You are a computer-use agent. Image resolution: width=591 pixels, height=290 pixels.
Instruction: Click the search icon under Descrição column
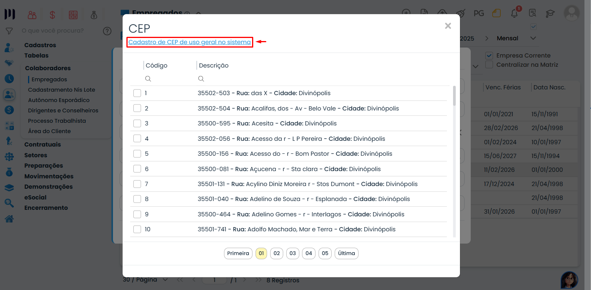coord(201,79)
